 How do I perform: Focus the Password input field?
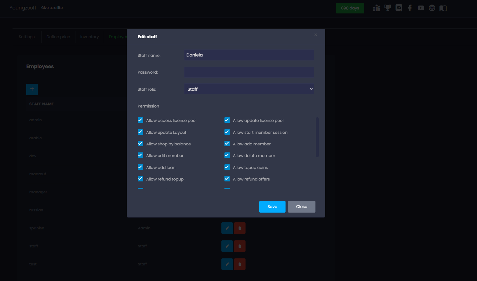[x=249, y=72]
